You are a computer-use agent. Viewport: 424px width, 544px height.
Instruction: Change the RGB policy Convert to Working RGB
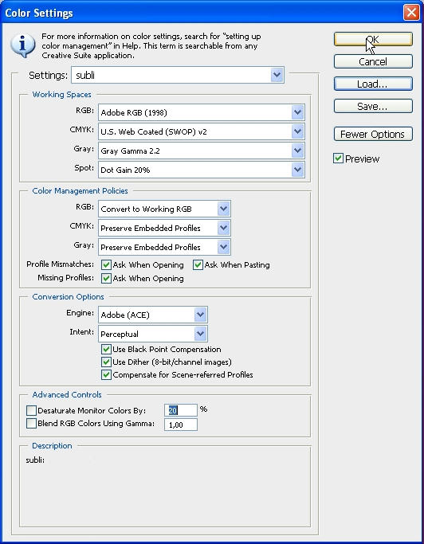tap(164, 209)
